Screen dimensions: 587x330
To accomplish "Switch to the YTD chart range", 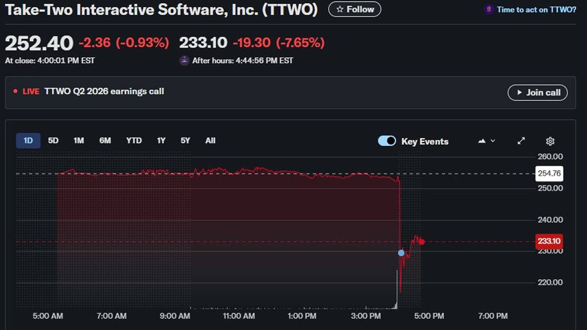I will (x=134, y=141).
